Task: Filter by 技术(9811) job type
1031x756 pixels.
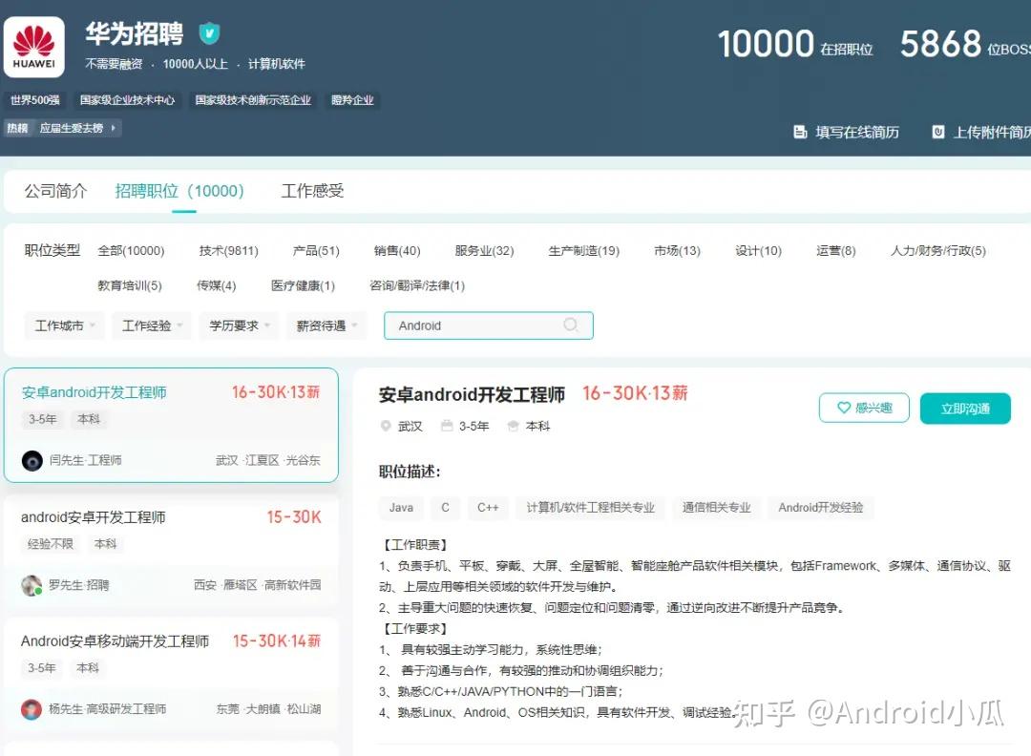Action: (229, 250)
